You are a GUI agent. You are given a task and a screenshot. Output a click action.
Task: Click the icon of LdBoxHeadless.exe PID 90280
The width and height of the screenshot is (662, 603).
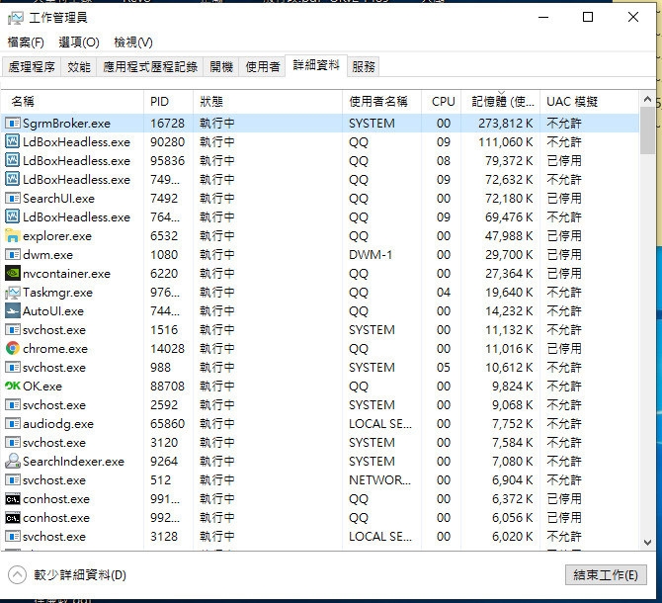[x=12, y=142]
